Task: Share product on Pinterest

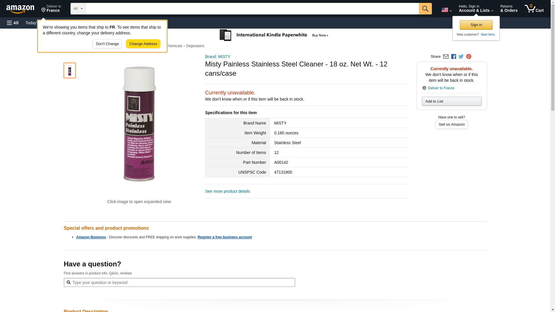Action: 469,57
